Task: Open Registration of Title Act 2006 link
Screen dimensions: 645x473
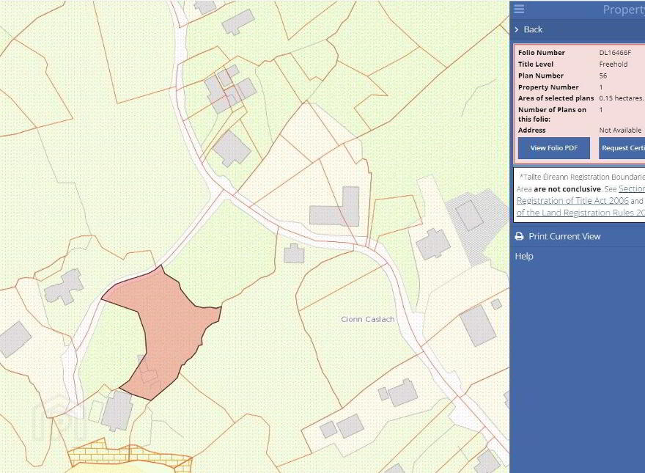Action: tap(572, 200)
